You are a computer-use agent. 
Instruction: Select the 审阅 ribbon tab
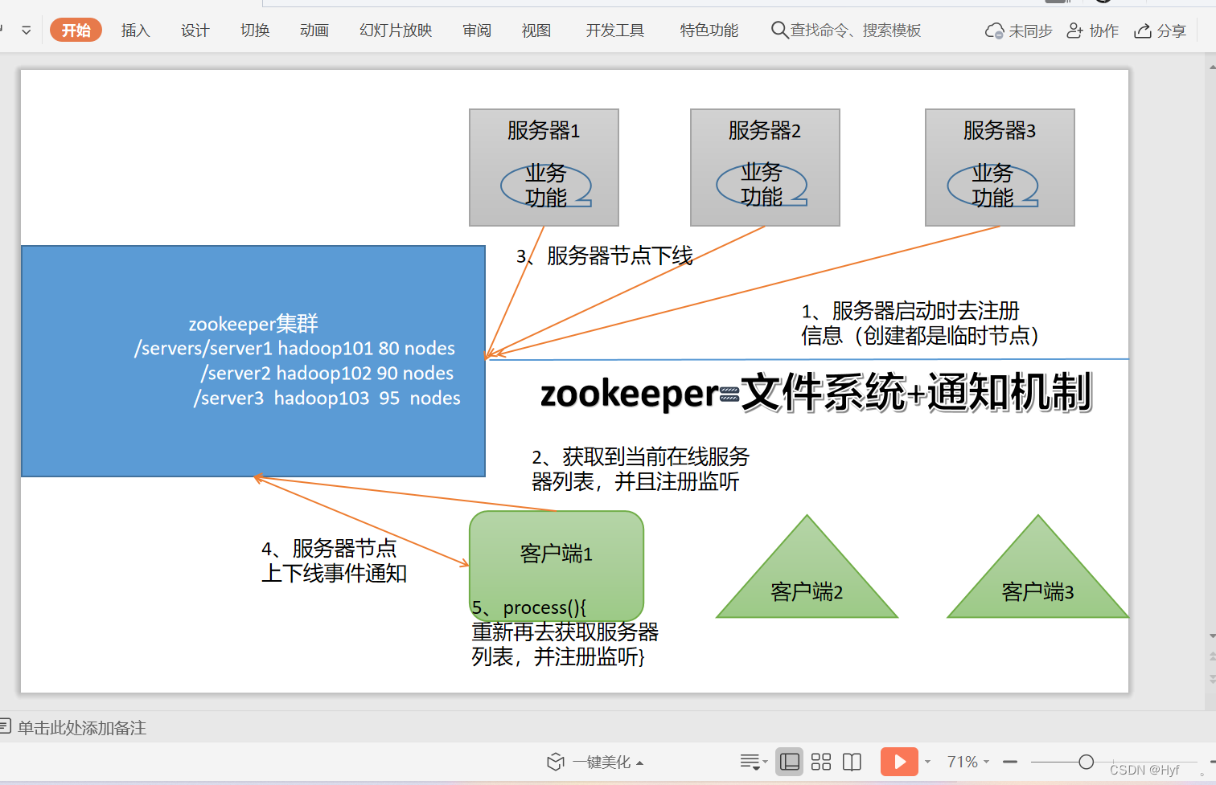(476, 31)
